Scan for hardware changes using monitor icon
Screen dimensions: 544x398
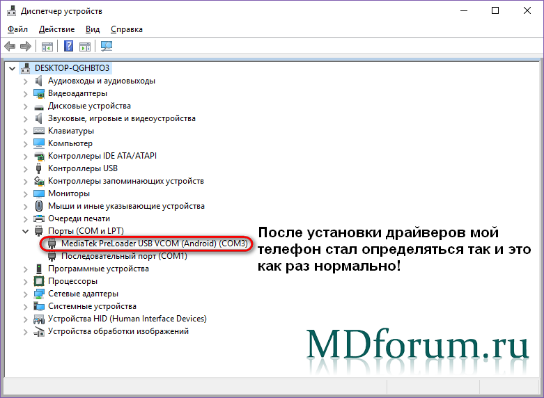[107, 47]
